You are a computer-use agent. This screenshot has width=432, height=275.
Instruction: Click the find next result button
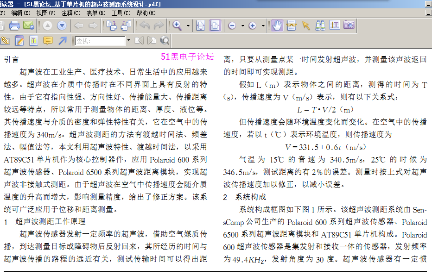[152, 41]
